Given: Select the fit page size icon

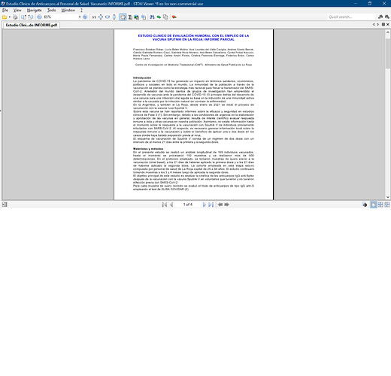Looking at the screenshot, I should [x=101, y=17].
